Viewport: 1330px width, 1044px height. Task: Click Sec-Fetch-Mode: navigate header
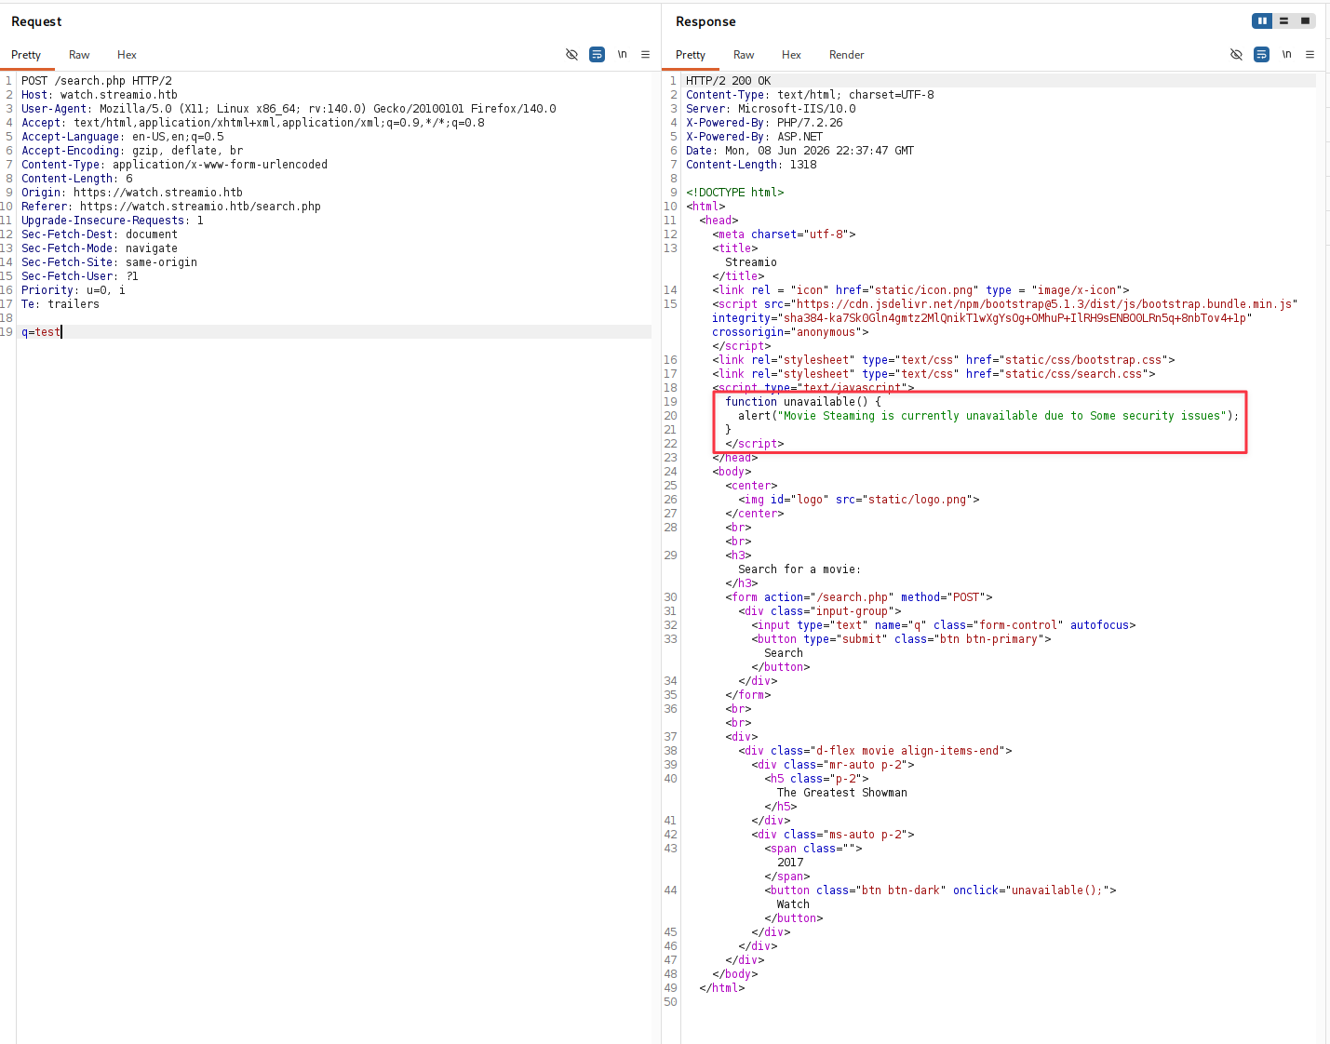coord(100,248)
